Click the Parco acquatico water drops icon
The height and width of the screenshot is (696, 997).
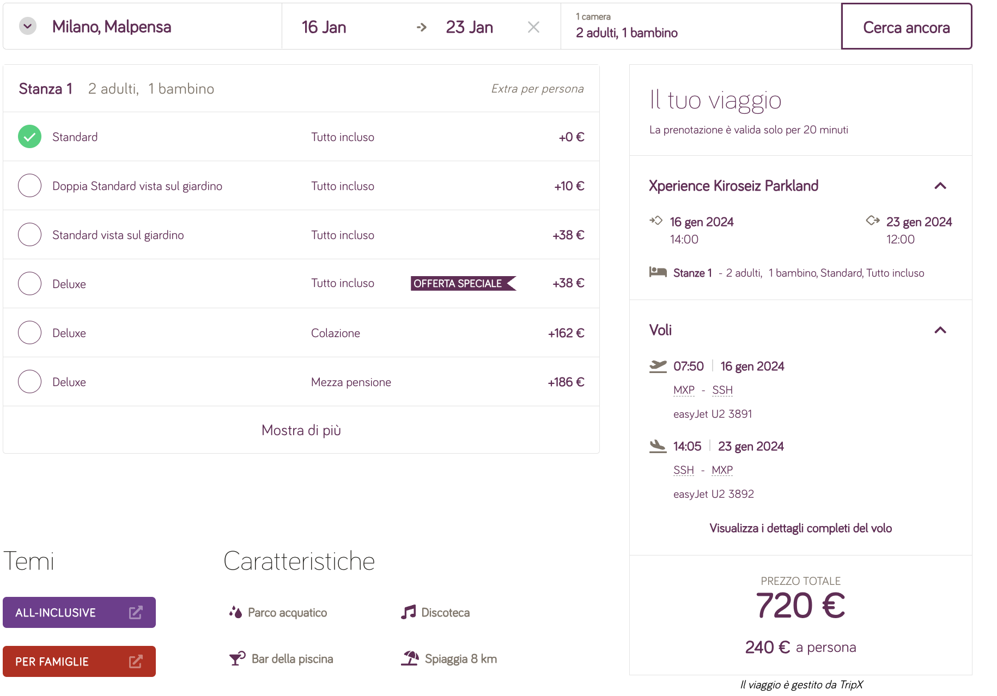tap(235, 613)
